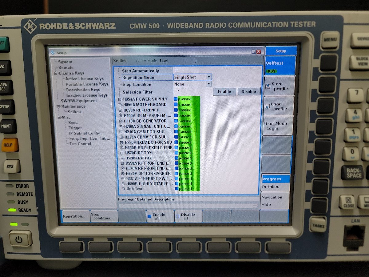Select Selftest under Maintenance
Image resolution: width=369 pixels, height=277 pixels.
pos(74,112)
